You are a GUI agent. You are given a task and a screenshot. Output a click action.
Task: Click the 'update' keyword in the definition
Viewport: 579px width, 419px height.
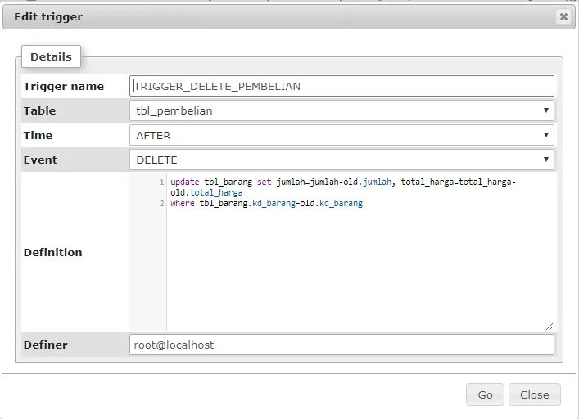(x=184, y=182)
